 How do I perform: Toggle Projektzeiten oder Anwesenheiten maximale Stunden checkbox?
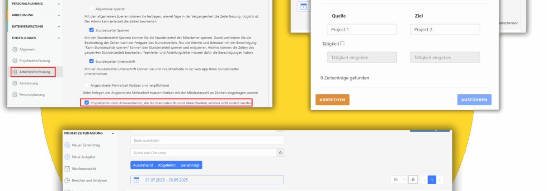click(x=87, y=103)
